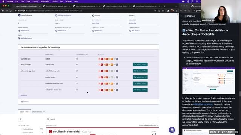Collapse the Issue Type filter group

(x=19, y=126)
